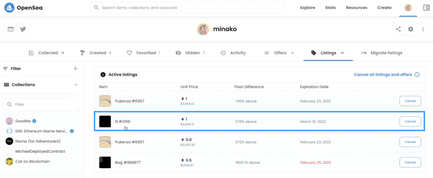The height and width of the screenshot is (178, 433).
Task: Expand the Listings tab dropdown
Action: 342,53
